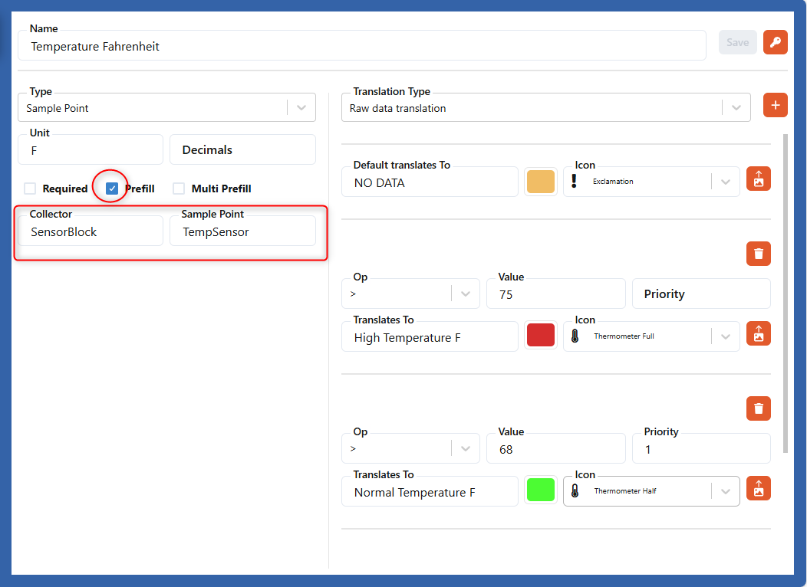Click the Save button

pyautogui.click(x=737, y=43)
